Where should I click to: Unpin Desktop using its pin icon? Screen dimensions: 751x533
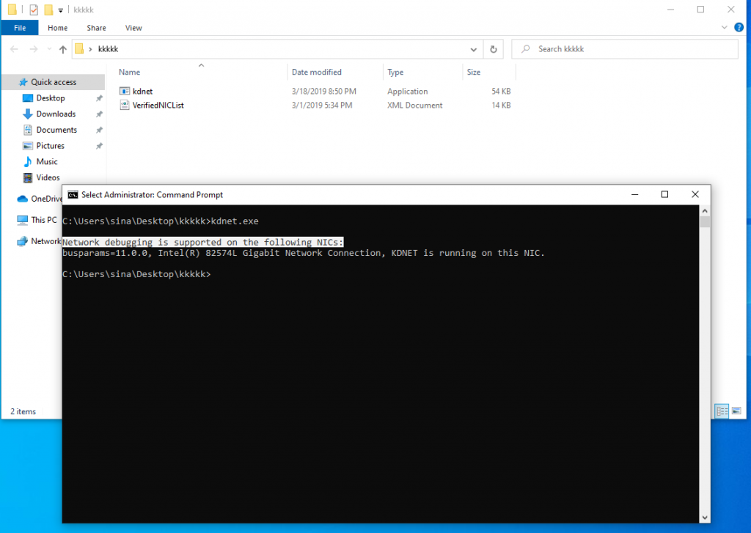pyautogui.click(x=99, y=98)
